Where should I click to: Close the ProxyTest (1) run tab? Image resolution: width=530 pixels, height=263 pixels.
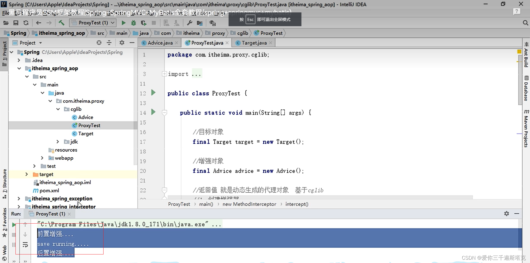pos(69,214)
